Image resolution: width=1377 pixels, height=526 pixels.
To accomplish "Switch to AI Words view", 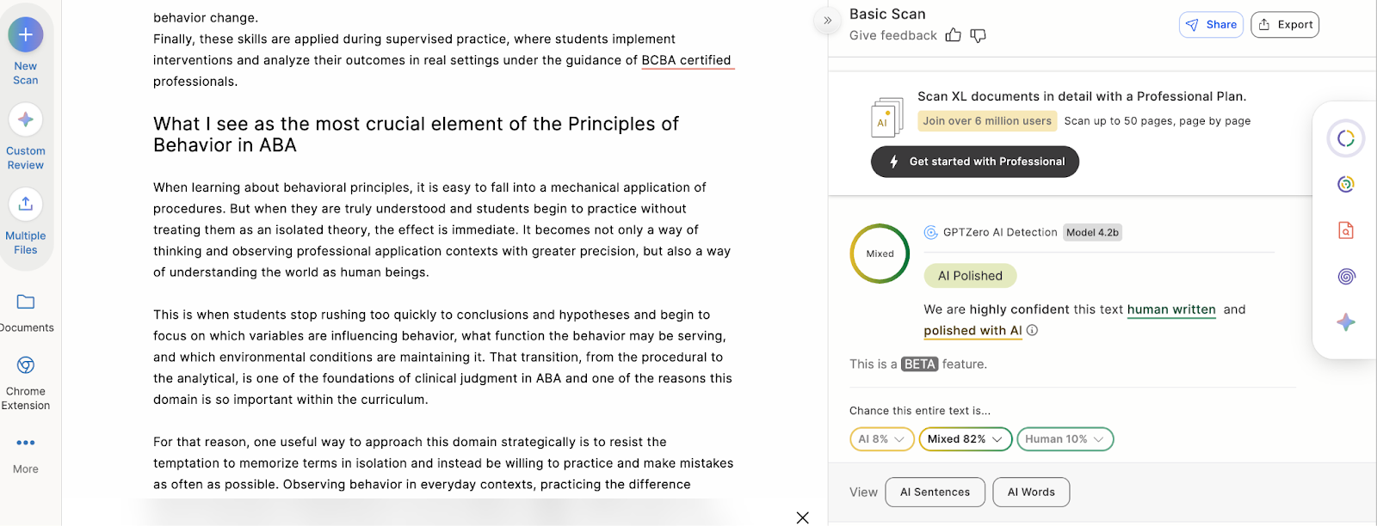I will [1030, 492].
